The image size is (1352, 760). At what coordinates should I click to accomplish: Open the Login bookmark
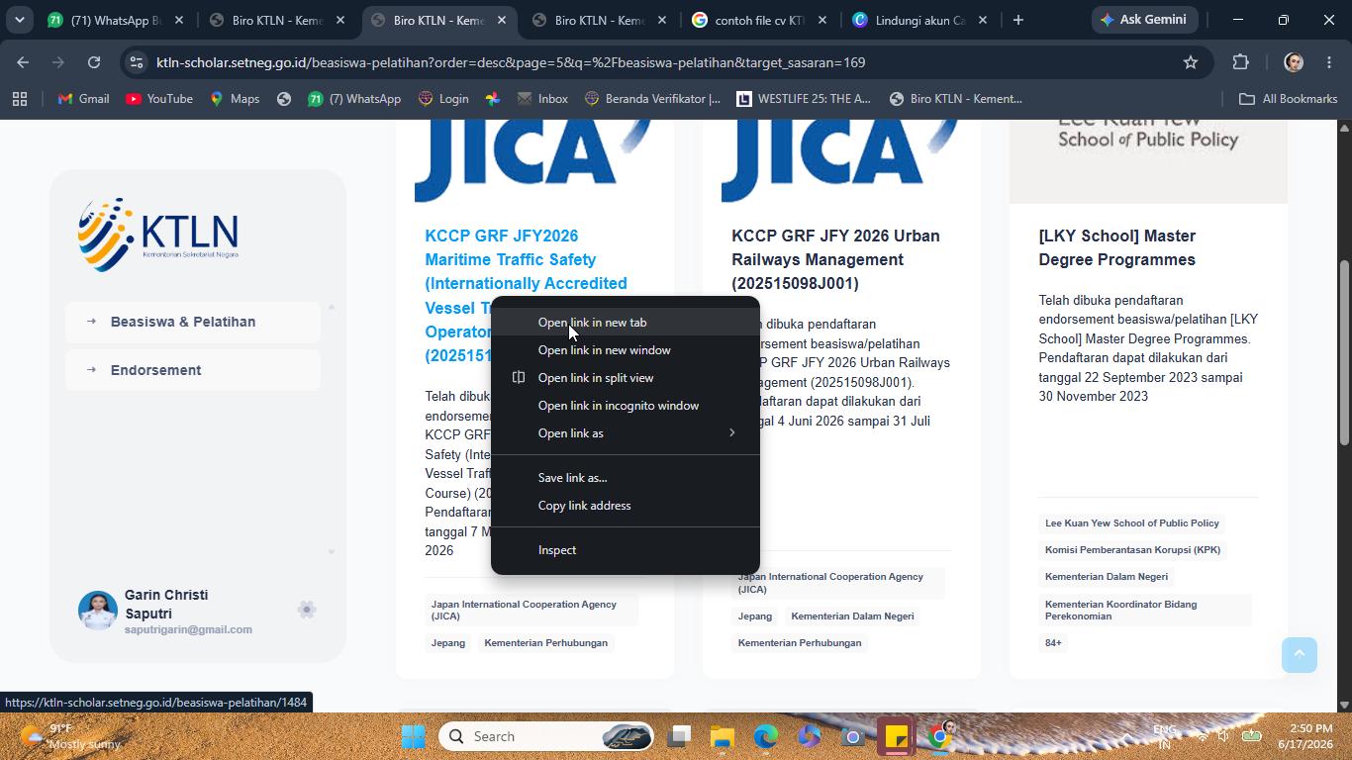coord(443,99)
